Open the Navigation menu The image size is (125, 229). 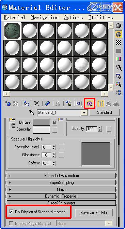pyautogui.click(x=45, y=17)
